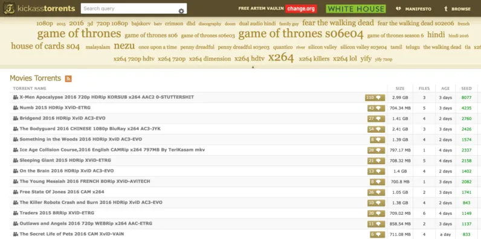This screenshot has width=481, height=239.
Task: Click size value 704.34 MB
Action: point(400,108)
